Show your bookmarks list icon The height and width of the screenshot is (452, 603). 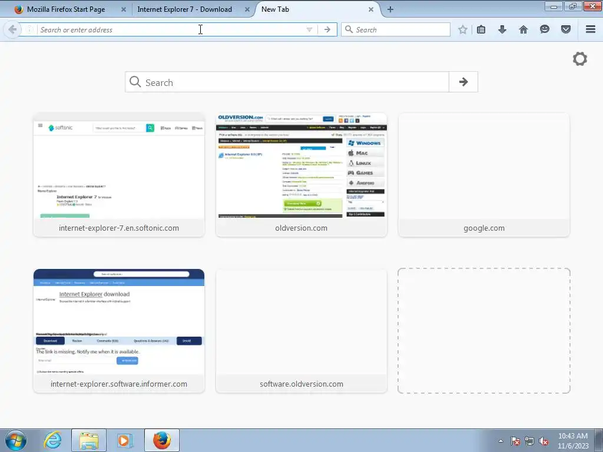pyautogui.click(x=481, y=29)
